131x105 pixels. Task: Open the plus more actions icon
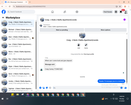coord(40,88)
